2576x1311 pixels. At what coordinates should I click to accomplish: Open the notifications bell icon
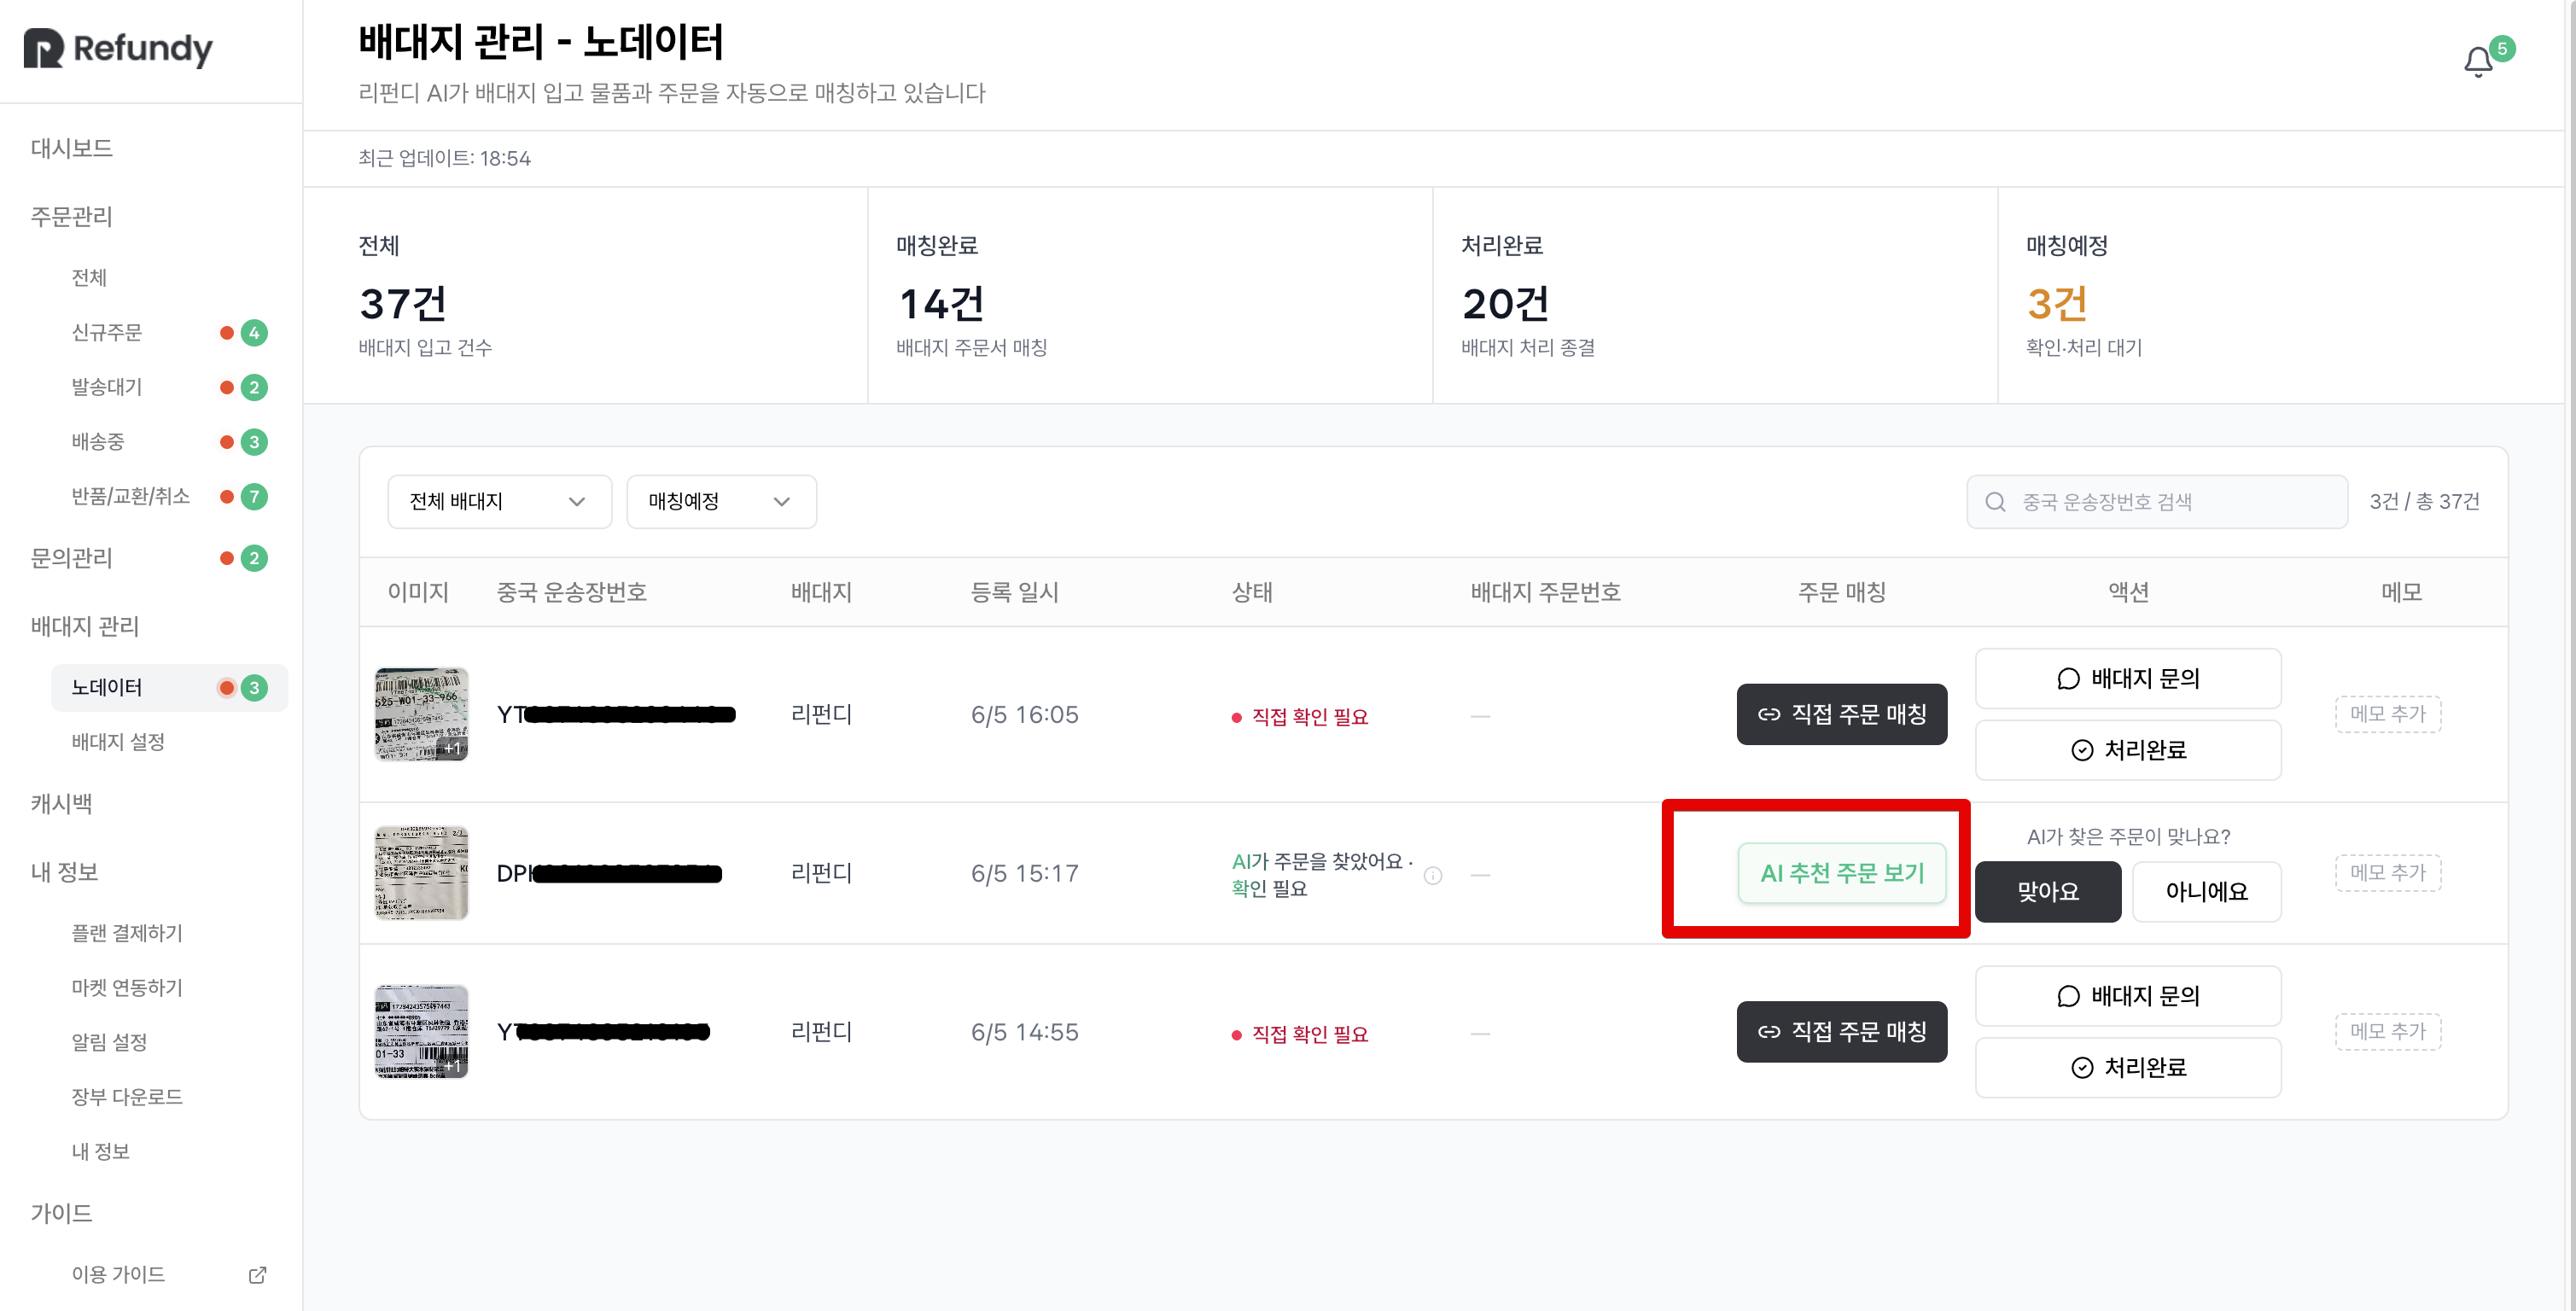point(2477,62)
